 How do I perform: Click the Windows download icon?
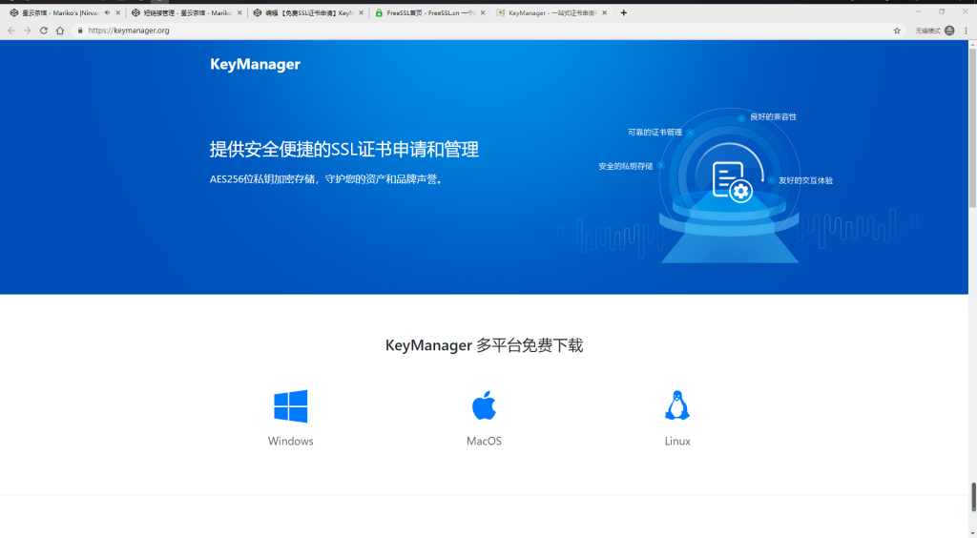point(290,406)
